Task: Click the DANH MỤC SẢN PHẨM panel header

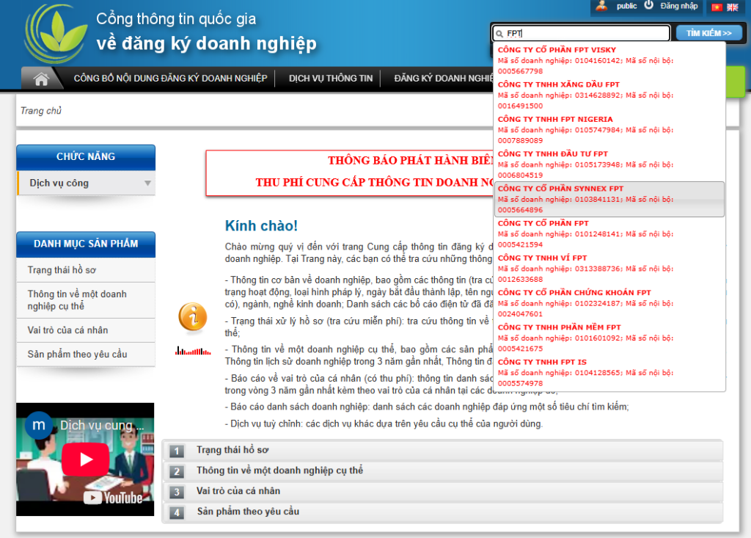Action: pyautogui.click(x=87, y=244)
